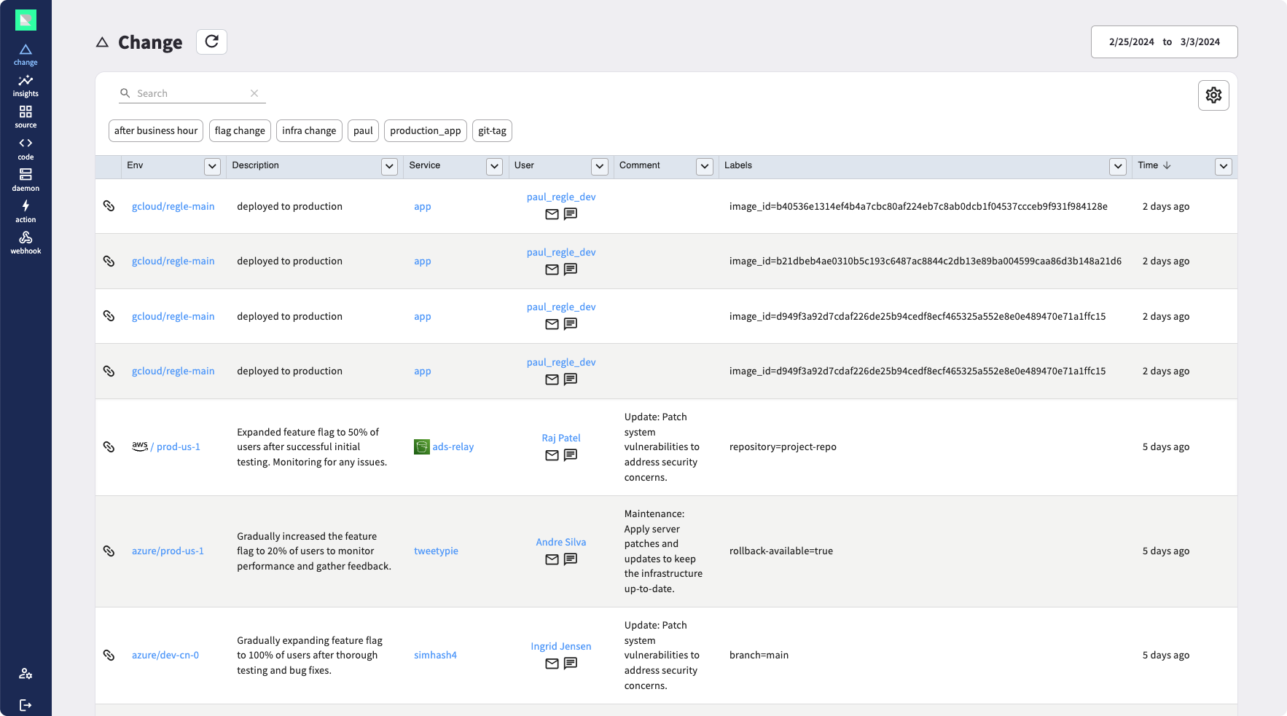Open user settings icon in sidebar
The image size is (1287, 716).
pyautogui.click(x=26, y=673)
